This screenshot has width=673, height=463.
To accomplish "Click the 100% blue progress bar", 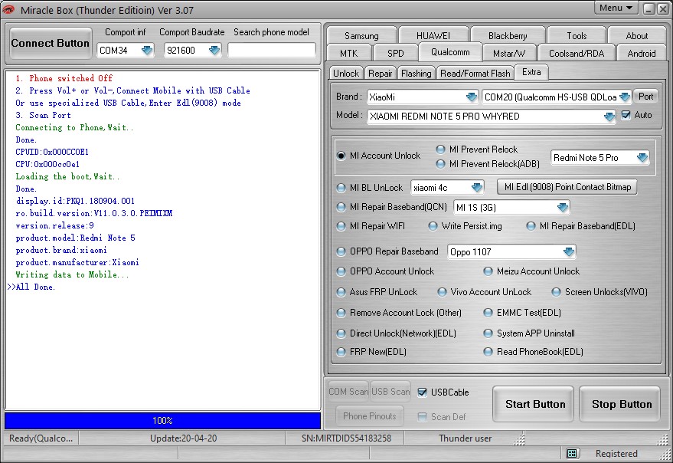I will click(x=162, y=420).
